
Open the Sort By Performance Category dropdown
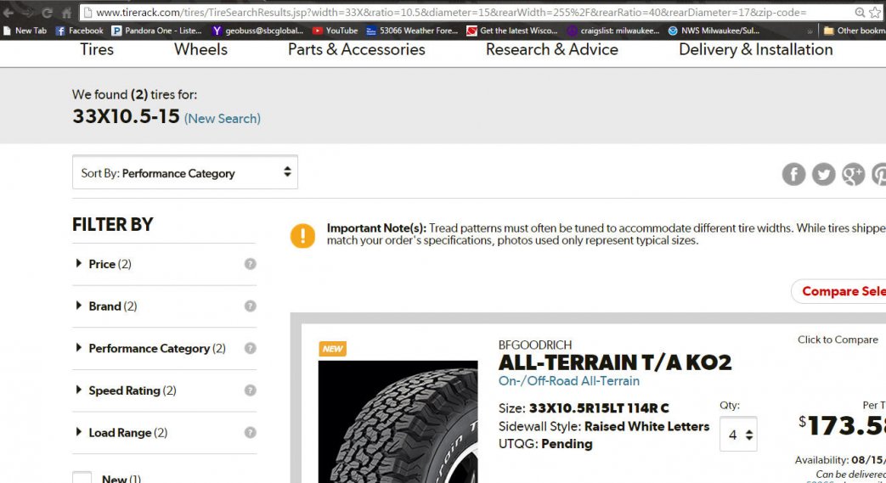pos(185,172)
